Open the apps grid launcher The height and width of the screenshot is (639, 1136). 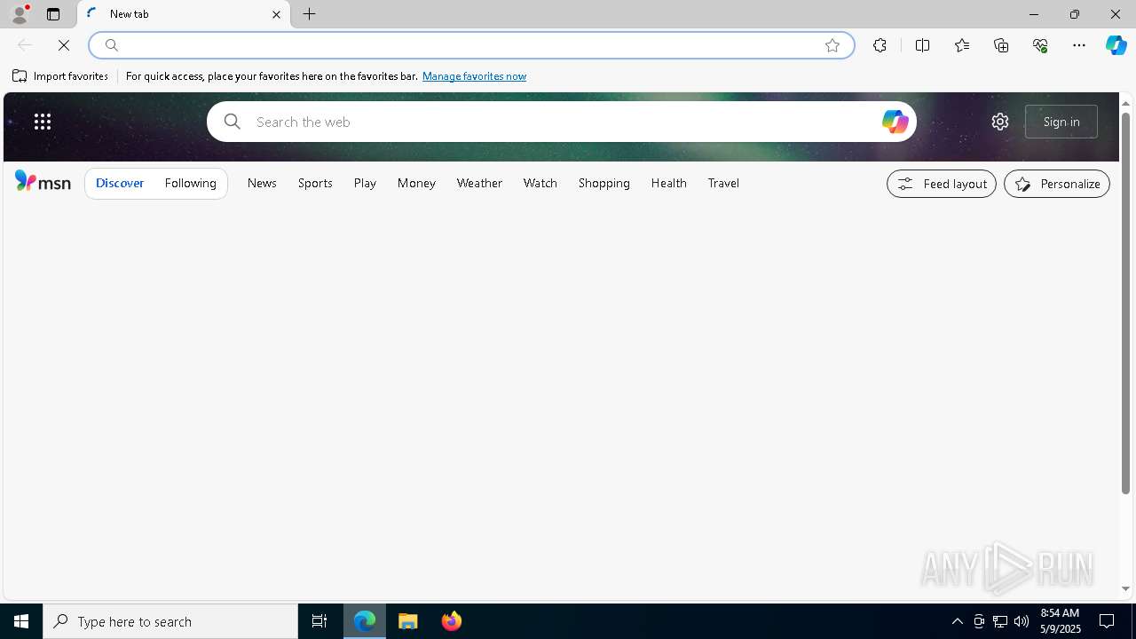(43, 122)
